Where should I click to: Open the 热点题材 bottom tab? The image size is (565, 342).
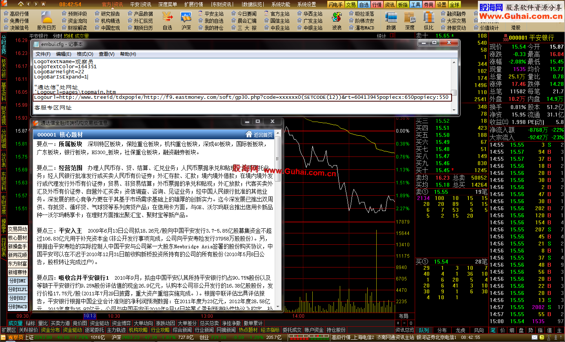(248, 330)
